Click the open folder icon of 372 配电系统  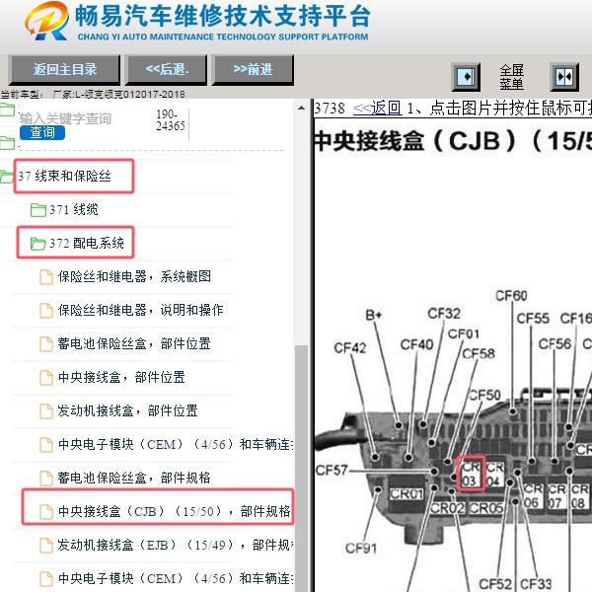tap(38, 244)
